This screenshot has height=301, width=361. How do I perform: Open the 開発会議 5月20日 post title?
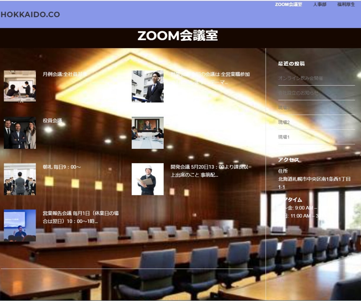(209, 171)
